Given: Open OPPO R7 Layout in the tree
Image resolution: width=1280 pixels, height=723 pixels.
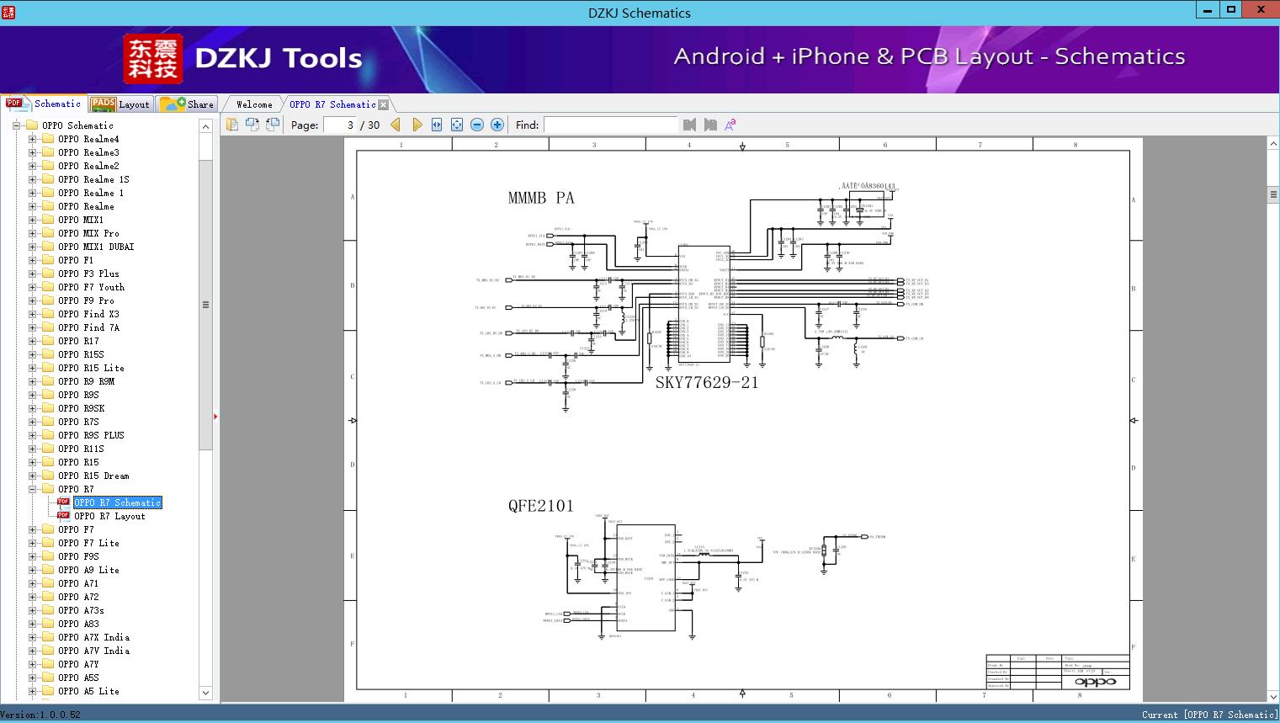Looking at the screenshot, I should [109, 516].
